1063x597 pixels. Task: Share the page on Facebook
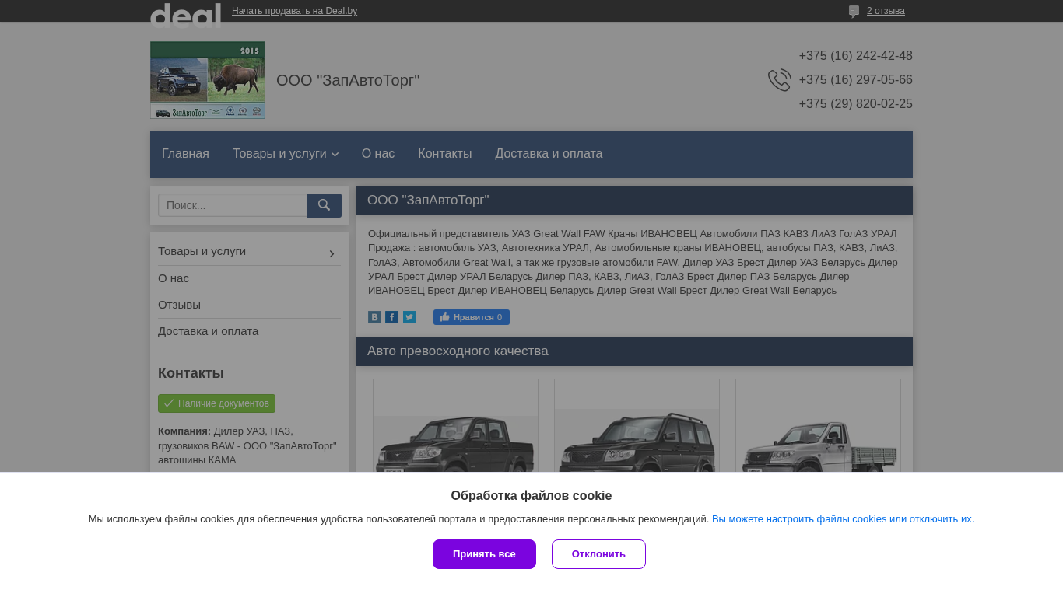(x=391, y=317)
